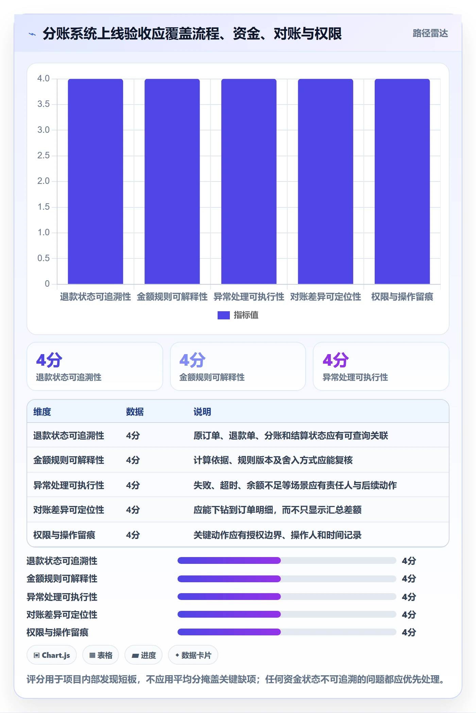Select the 异常处理可执行性 table cell
The image size is (476, 713).
click(x=69, y=485)
